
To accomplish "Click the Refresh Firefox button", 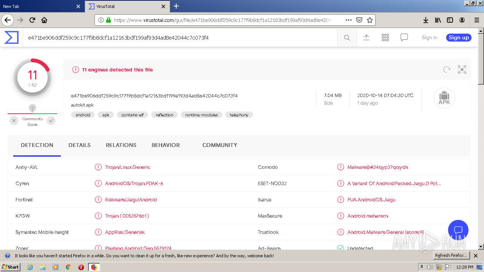I will [451, 255].
